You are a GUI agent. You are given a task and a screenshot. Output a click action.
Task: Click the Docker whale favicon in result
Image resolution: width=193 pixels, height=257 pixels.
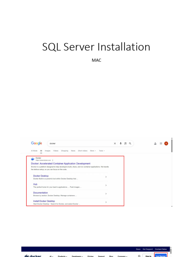(x=33, y=159)
